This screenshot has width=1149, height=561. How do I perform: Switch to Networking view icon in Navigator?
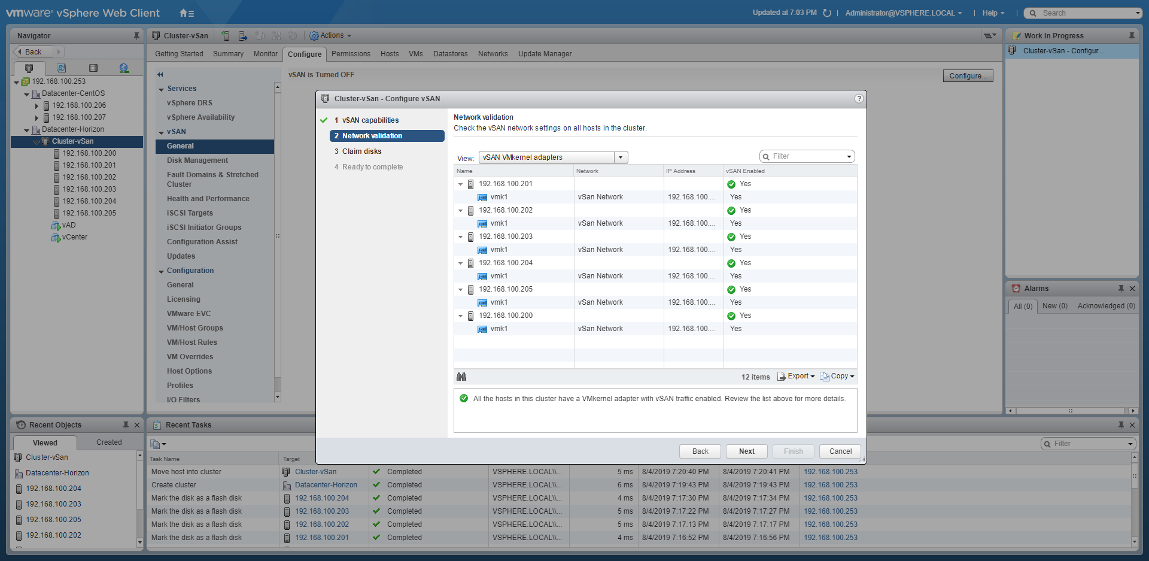(x=124, y=68)
